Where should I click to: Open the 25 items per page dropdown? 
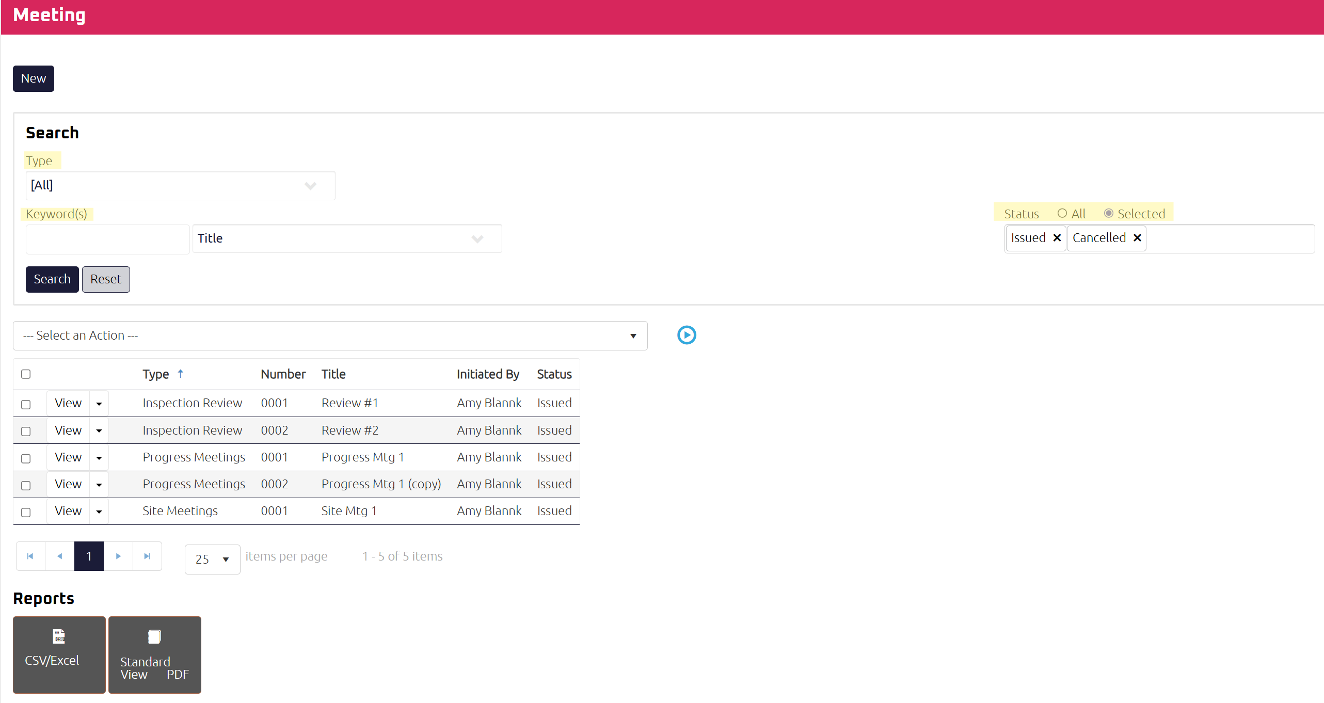click(x=212, y=560)
